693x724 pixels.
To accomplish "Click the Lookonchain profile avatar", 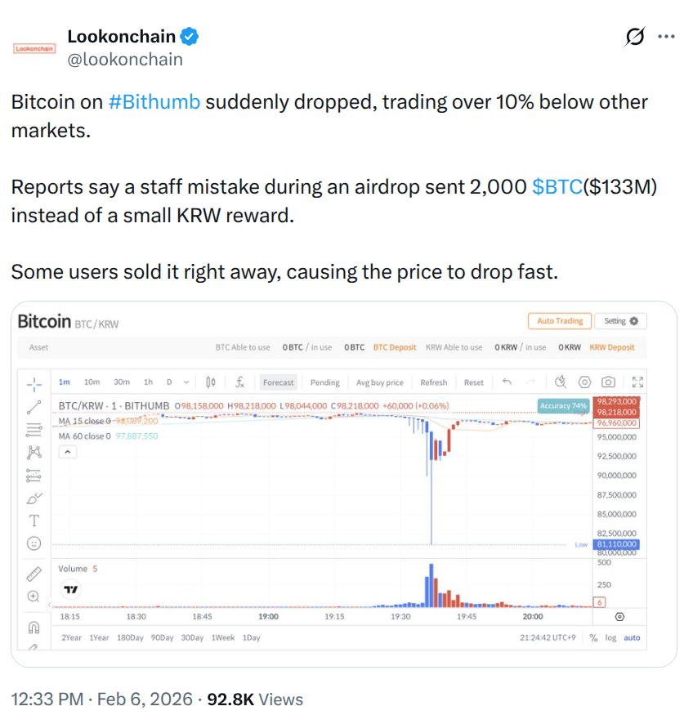I will coord(34,48).
